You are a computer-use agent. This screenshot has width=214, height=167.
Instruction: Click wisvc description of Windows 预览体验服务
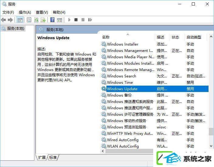coord(161,127)
